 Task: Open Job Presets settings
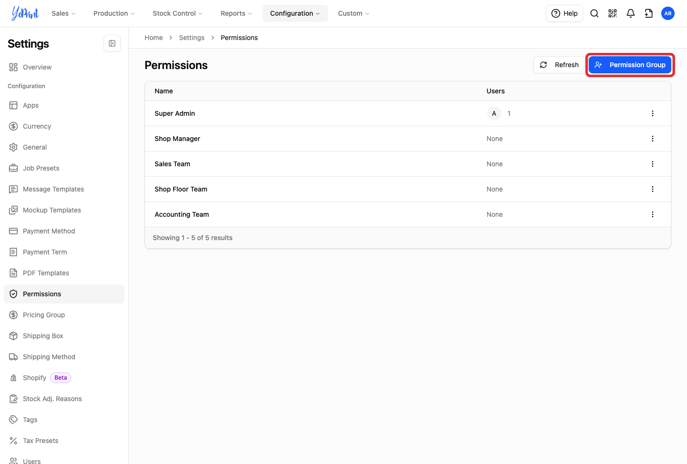point(64,168)
